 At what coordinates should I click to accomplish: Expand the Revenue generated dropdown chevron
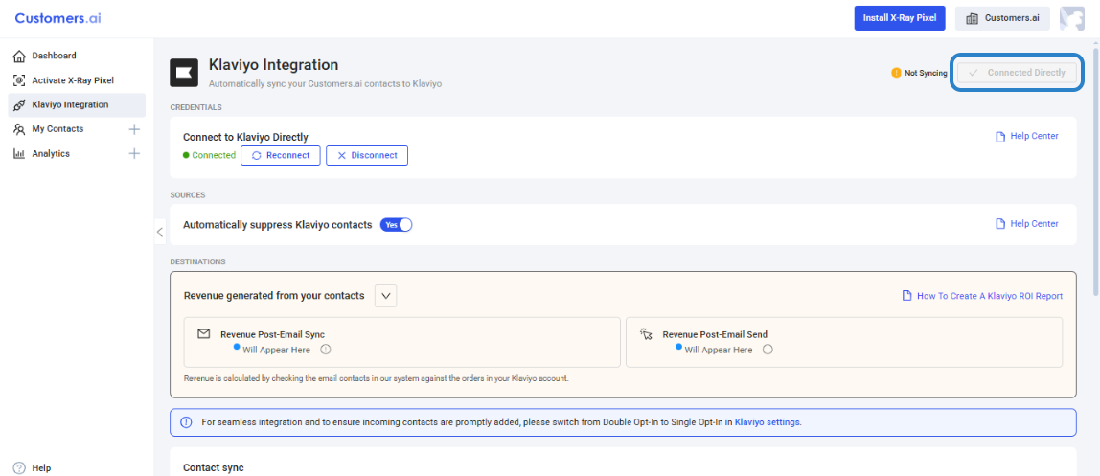pos(386,296)
